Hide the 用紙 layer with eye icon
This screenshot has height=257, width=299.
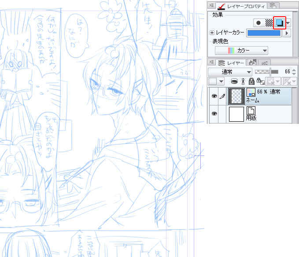214,114
